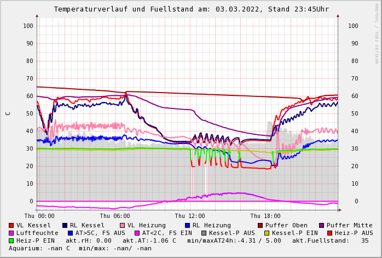This screenshot has width=382, height=258.
Task: Click the chart title Temperaturverlauf und Fuellstand
Action: [191, 9]
